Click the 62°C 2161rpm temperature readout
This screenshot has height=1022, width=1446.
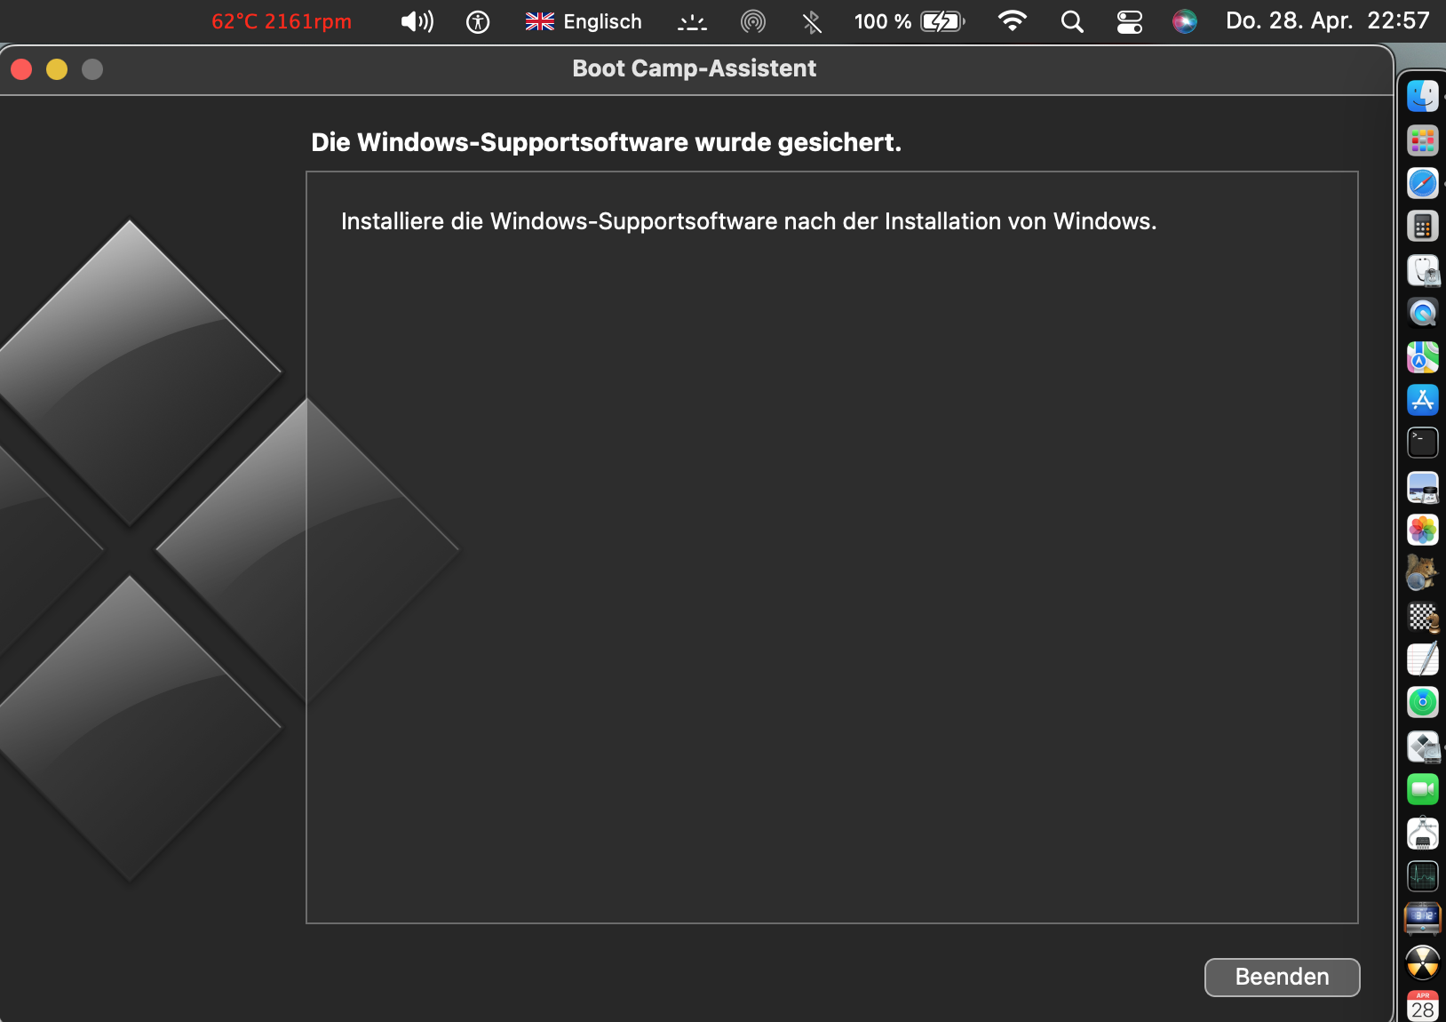click(x=282, y=21)
